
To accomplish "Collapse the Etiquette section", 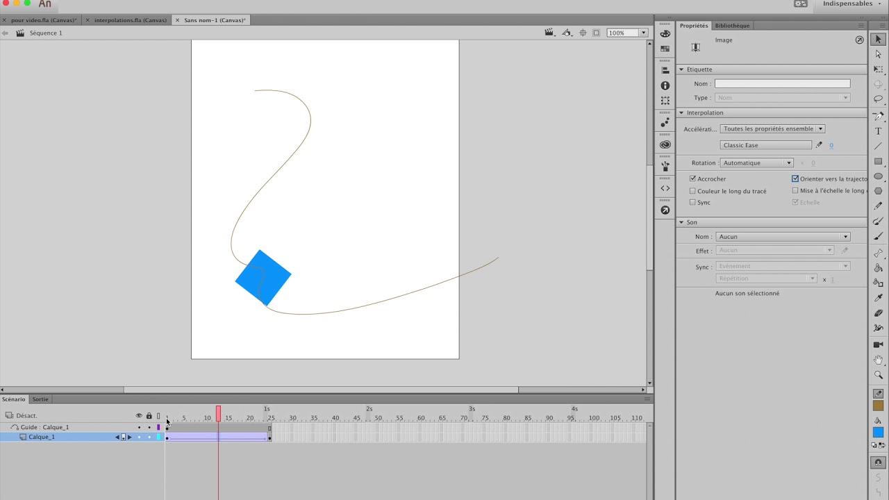I will pyautogui.click(x=681, y=69).
